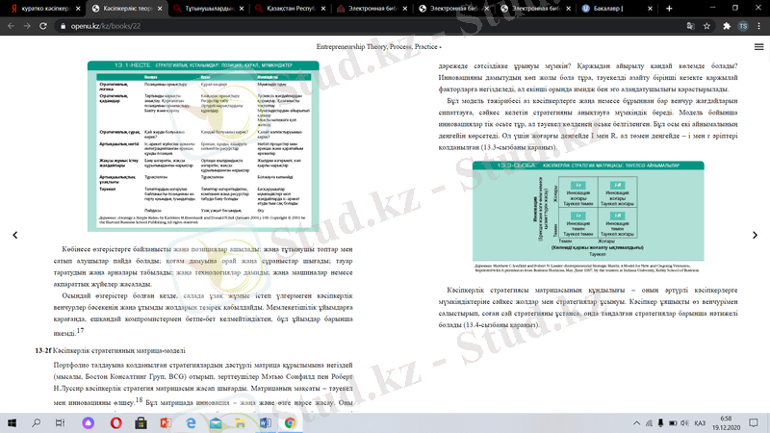Image resolution: width=770 pixels, height=433 pixels.
Task: Open Mail app from taskbar
Action: click(216, 422)
